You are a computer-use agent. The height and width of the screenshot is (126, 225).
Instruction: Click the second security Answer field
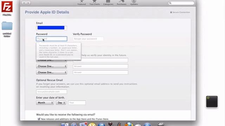click(x=101, y=66)
